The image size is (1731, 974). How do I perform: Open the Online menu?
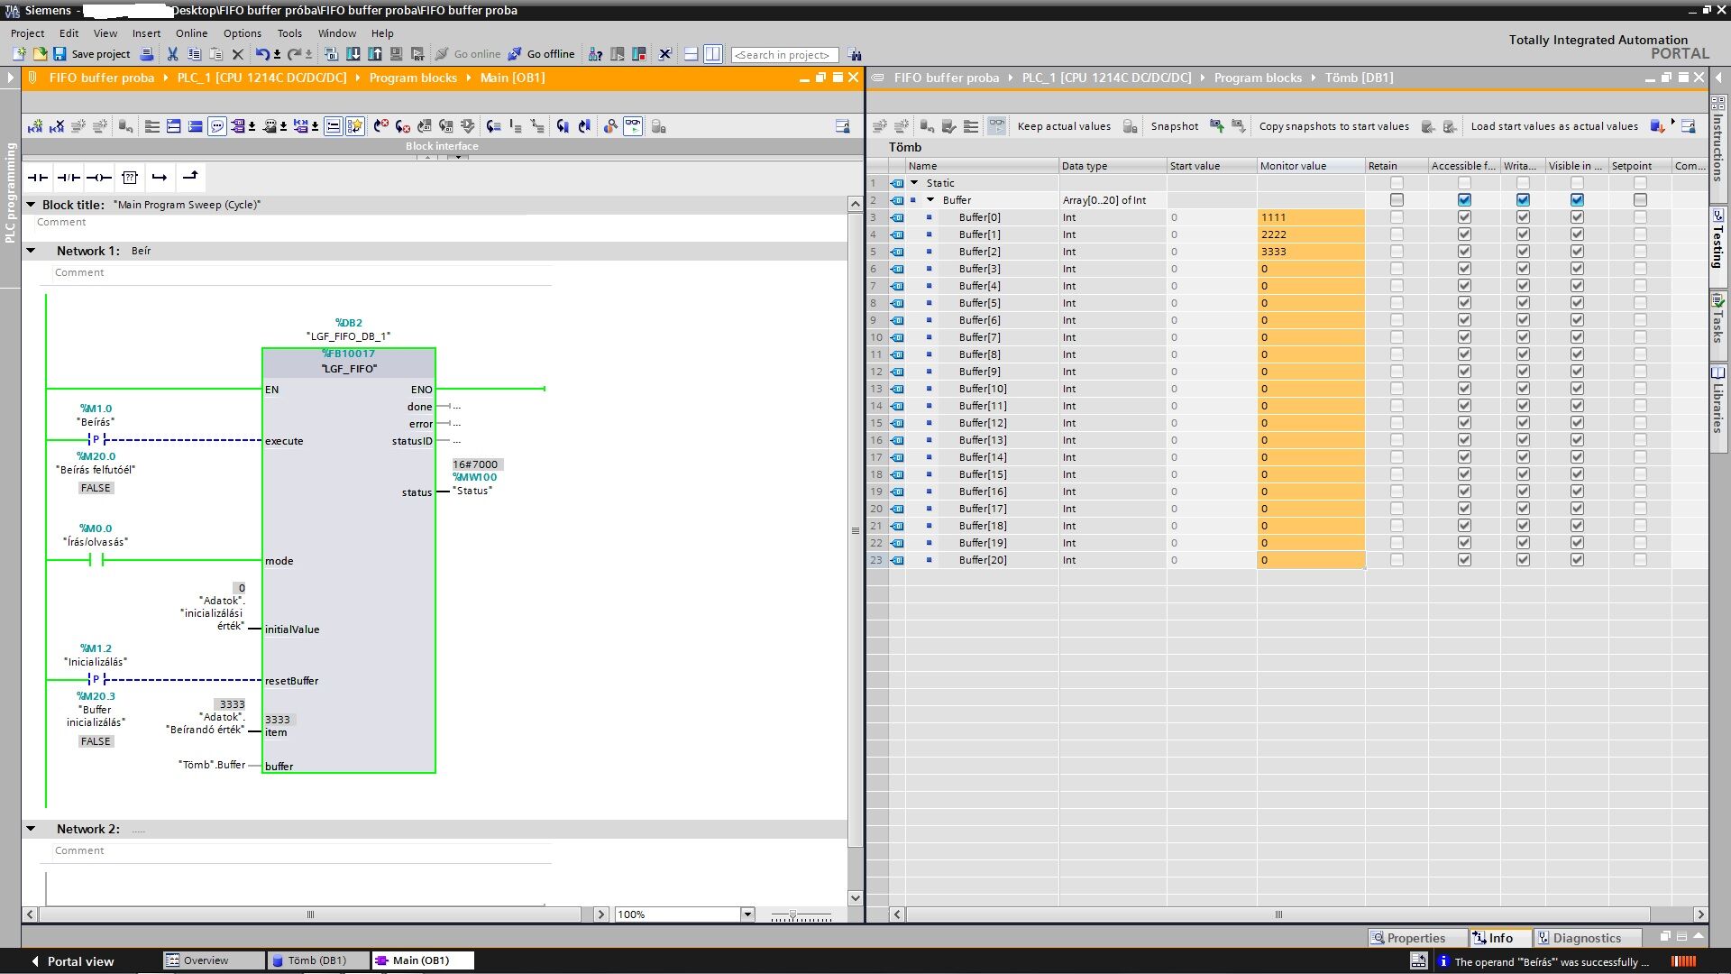(191, 33)
